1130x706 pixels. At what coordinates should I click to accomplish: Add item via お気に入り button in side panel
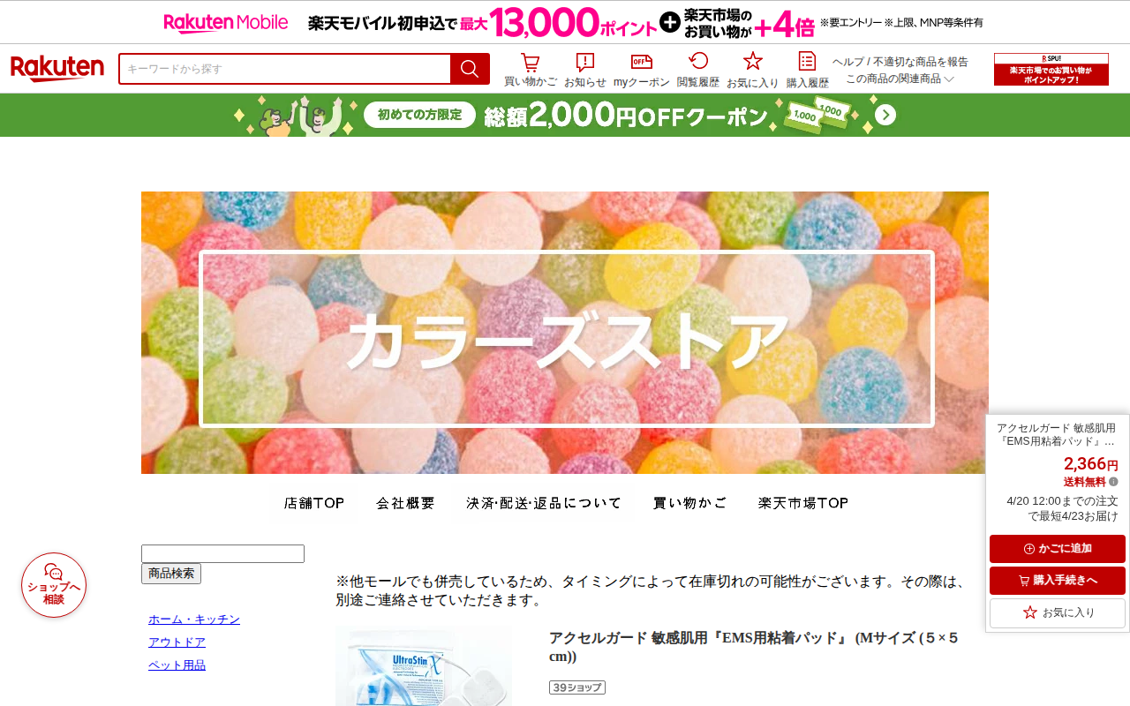1058,612
